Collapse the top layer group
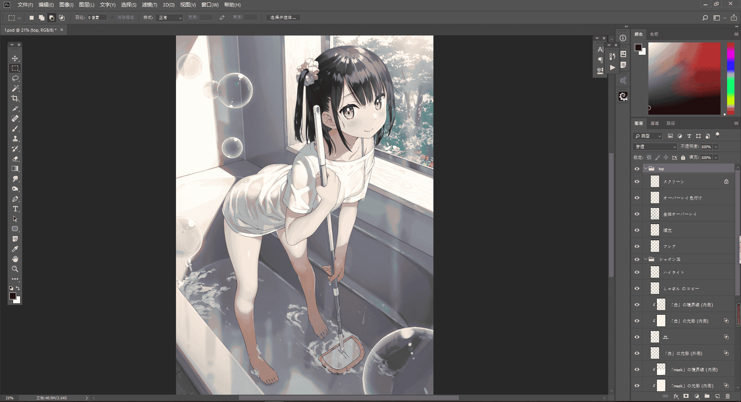Viewport: 741px width, 402px height. (646, 169)
